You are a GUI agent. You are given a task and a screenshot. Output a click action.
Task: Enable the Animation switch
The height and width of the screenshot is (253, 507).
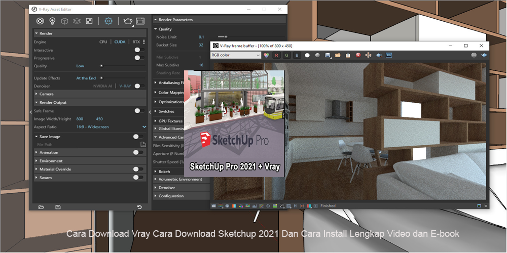[x=138, y=152]
